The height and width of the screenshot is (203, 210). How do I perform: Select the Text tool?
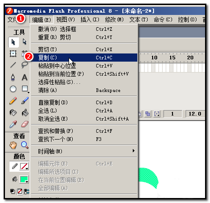click(x=24, y=77)
